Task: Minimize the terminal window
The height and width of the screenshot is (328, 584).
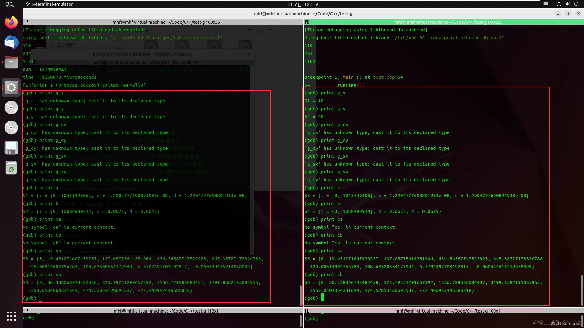Action: pyautogui.click(x=558, y=14)
